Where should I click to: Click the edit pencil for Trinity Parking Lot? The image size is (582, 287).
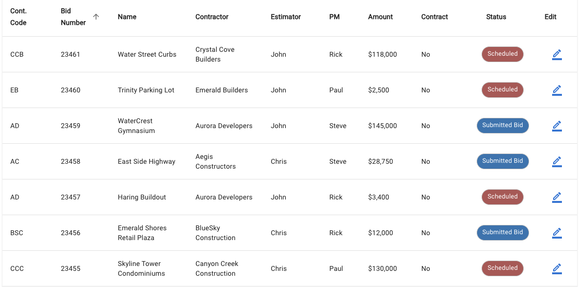(x=557, y=90)
